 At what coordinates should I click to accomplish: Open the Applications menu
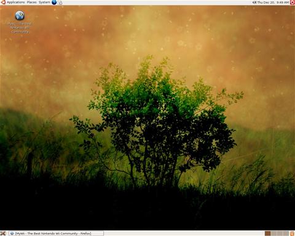(15, 2)
